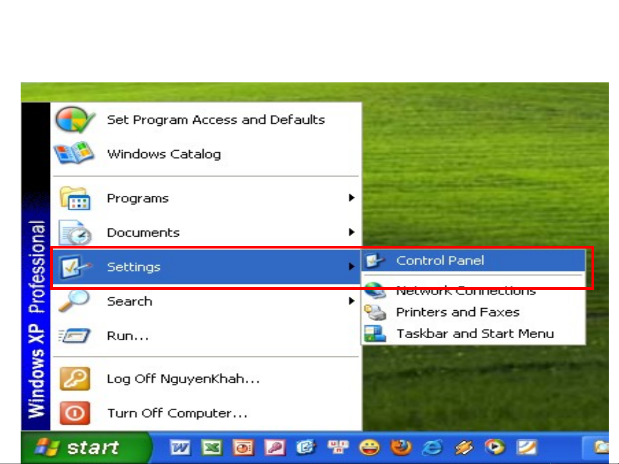Click the Taskbar and Start Menu icon
The width and height of the screenshot is (619, 464).
(x=375, y=334)
